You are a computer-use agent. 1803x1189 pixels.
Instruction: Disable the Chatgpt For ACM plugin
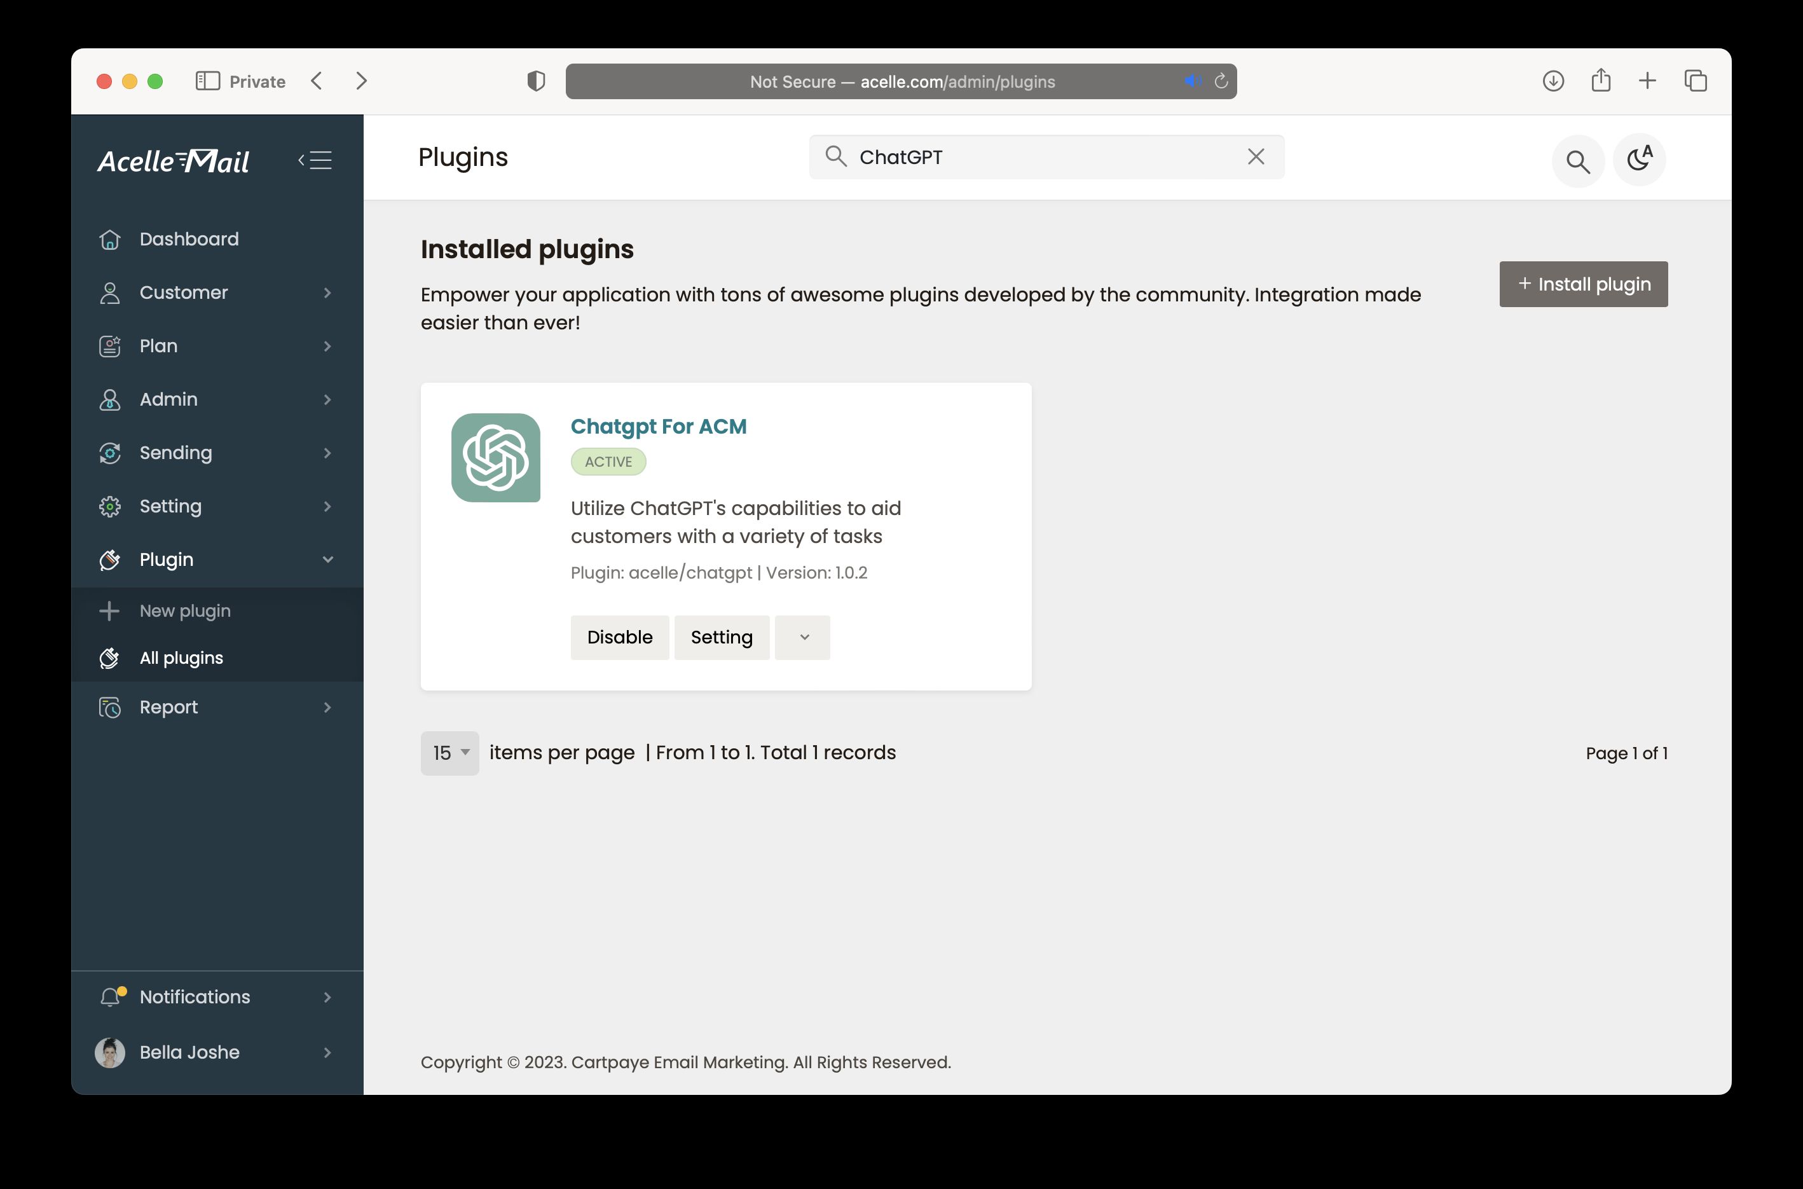619,637
